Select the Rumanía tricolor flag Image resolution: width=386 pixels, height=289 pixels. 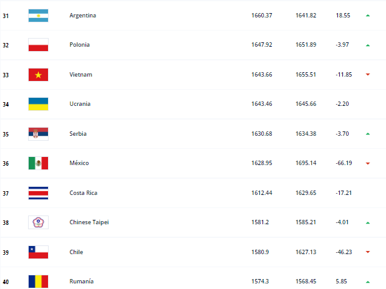(38, 282)
